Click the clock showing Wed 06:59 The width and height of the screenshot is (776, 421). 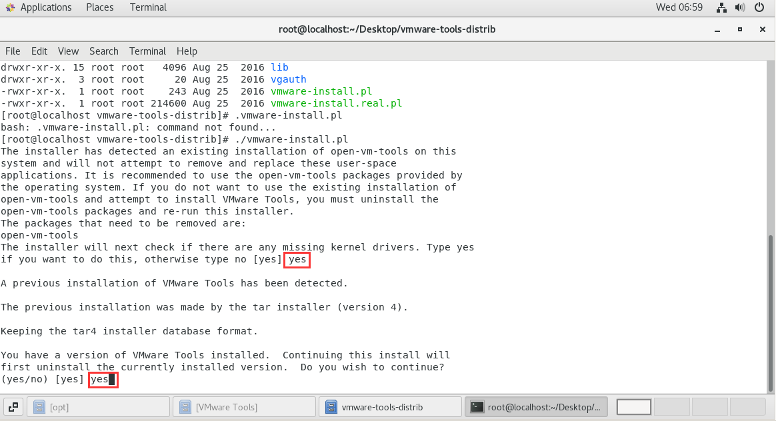tap(679, 7)
